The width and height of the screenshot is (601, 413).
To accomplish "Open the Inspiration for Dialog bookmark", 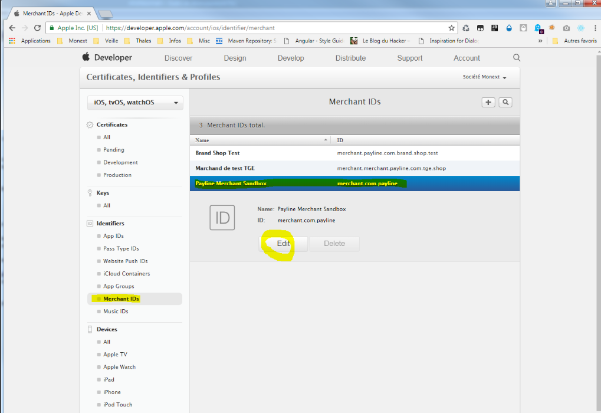I will (448, 41).
